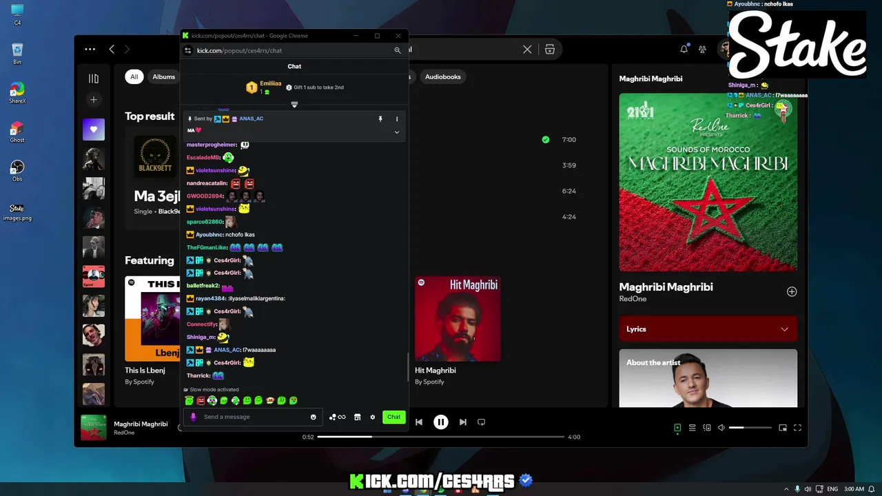Send message with green Chat button
Viewport: 882px width, 496px height.
393,417
